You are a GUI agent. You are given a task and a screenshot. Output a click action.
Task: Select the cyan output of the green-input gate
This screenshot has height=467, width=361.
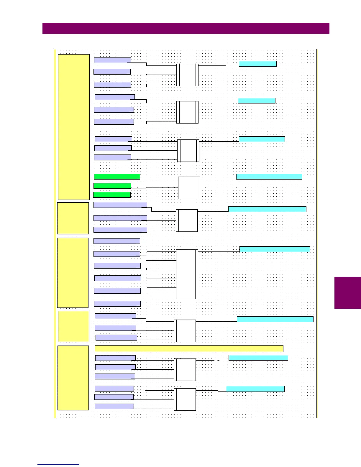pos(269,176)
